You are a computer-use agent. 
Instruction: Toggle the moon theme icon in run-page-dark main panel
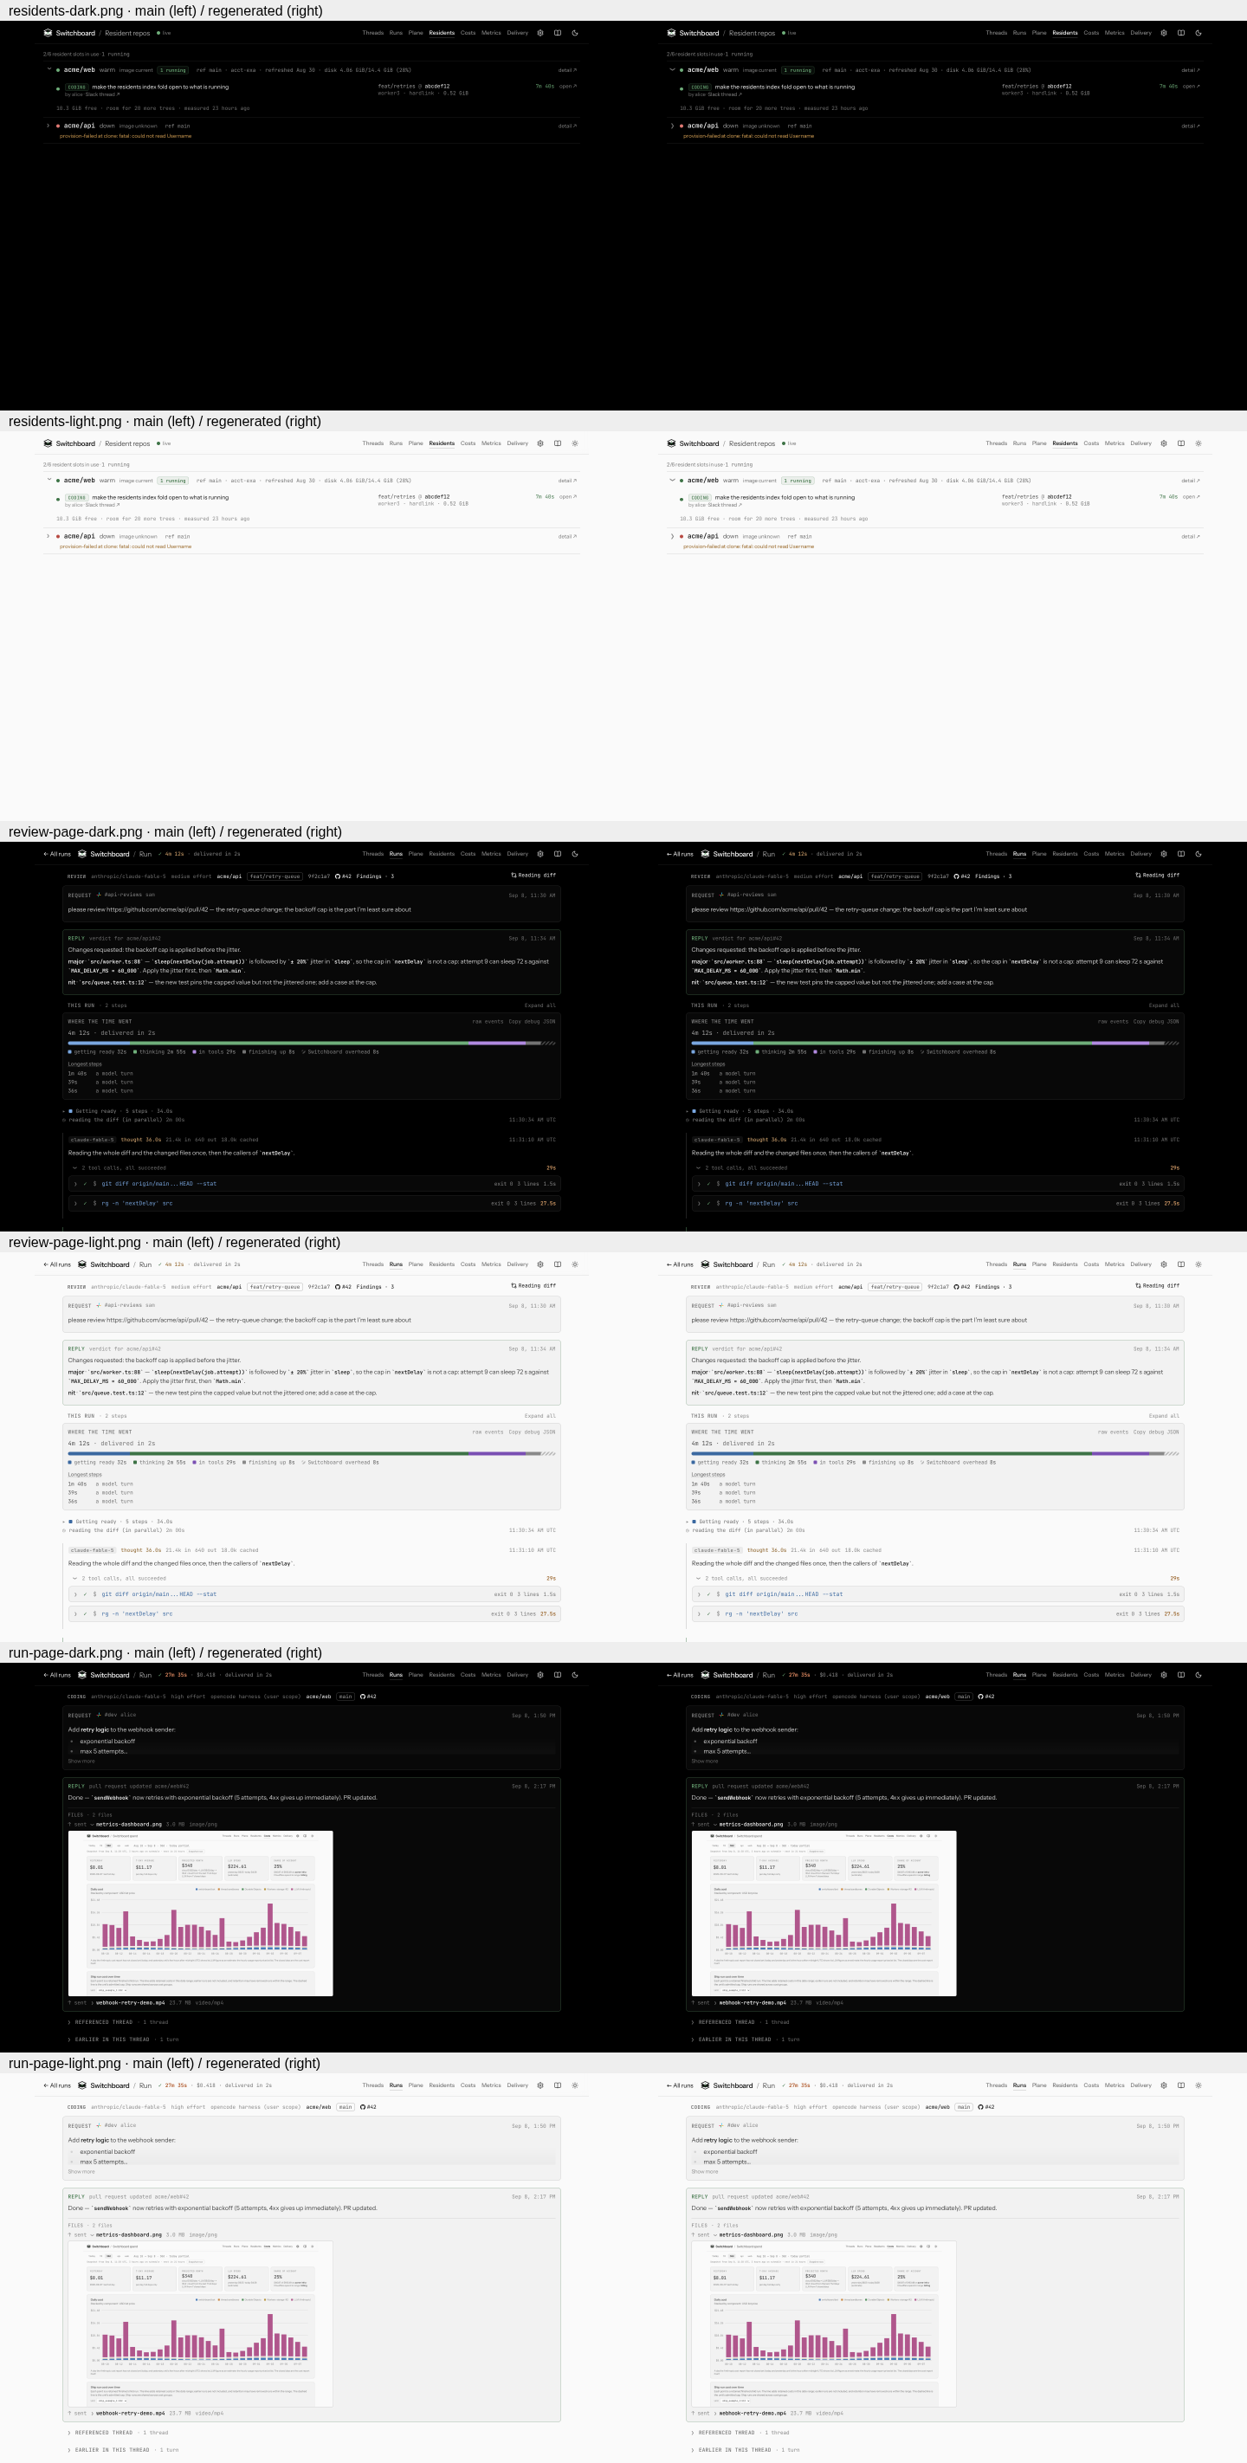575,1674
